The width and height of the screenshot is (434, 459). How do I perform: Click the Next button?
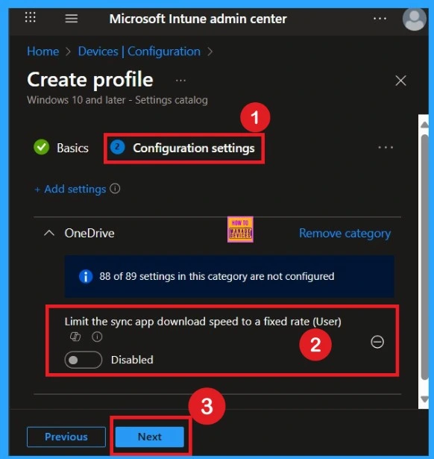[150, 437]
